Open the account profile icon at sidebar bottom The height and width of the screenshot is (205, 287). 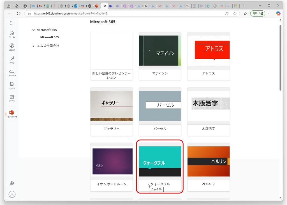coord(12,194)
